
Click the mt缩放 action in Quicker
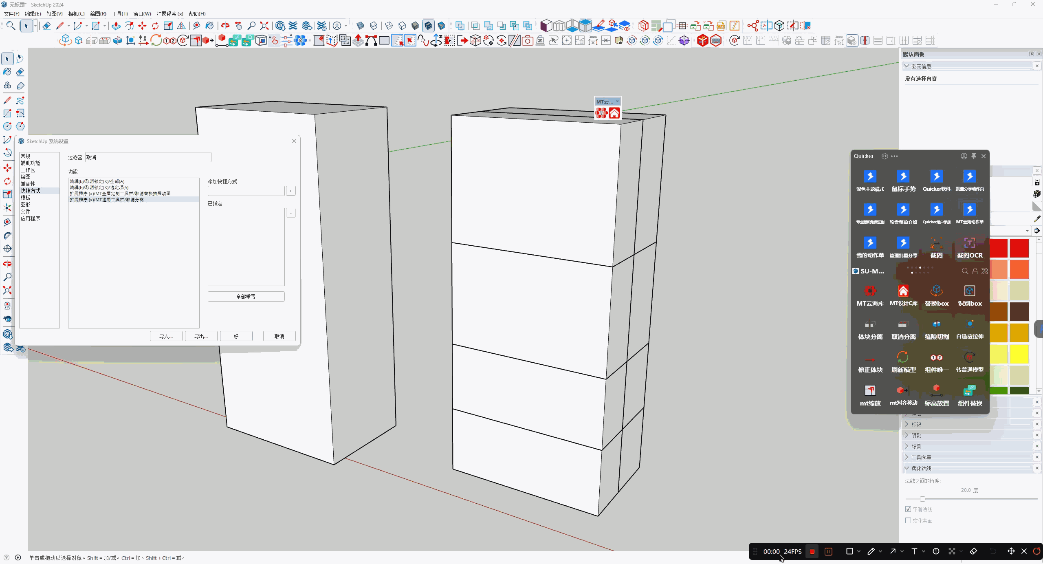[870, 396]
